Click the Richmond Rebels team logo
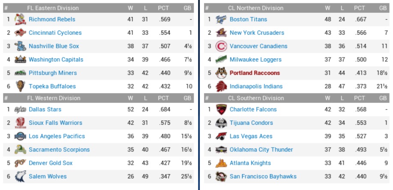393x190 pixels. [20, 19]
